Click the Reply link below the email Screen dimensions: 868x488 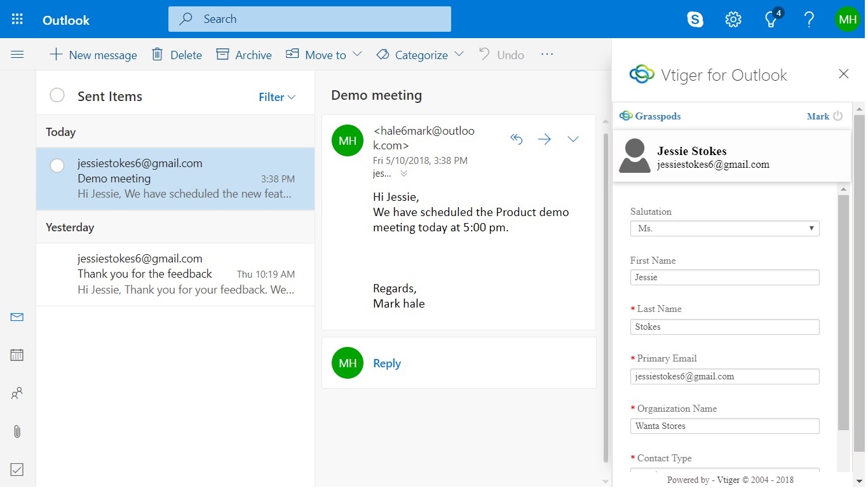click(x=387, y=363)
